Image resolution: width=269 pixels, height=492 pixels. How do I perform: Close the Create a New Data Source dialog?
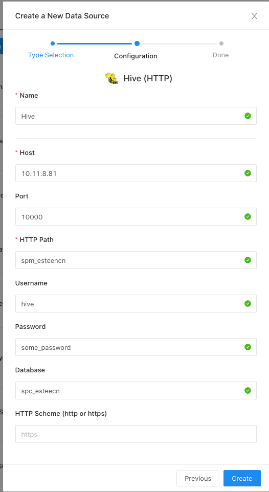[x=254, y=16]
